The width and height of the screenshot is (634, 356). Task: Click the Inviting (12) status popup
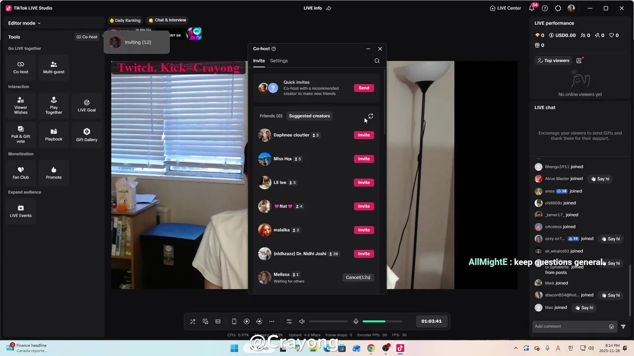pyautogui.click(x=137, y=43)
